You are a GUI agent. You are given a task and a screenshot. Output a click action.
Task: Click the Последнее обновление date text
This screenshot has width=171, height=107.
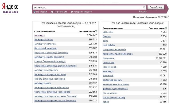[x=151, y=17]
